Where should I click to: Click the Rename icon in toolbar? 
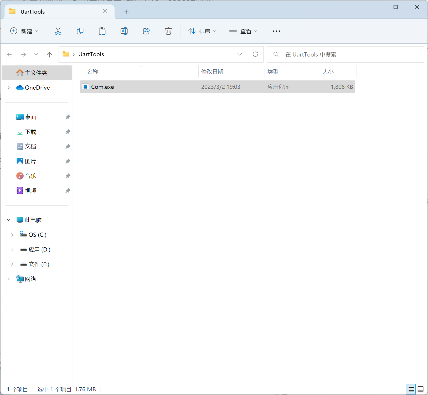[124, 31]
